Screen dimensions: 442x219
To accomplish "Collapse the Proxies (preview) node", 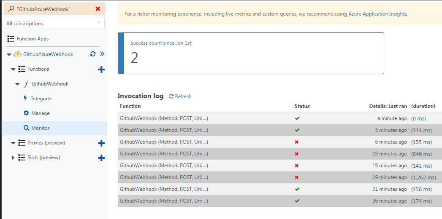I will point(13,143).
